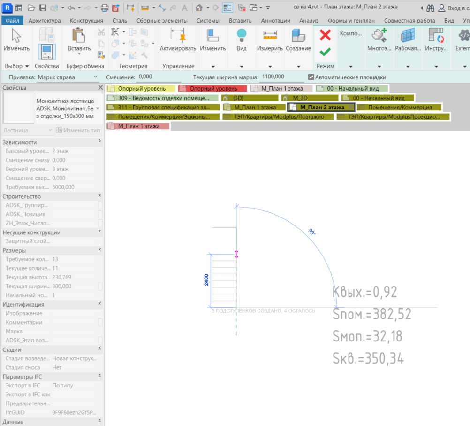
Task: Collapse the Зависимости section
Action: click(99, 141)
